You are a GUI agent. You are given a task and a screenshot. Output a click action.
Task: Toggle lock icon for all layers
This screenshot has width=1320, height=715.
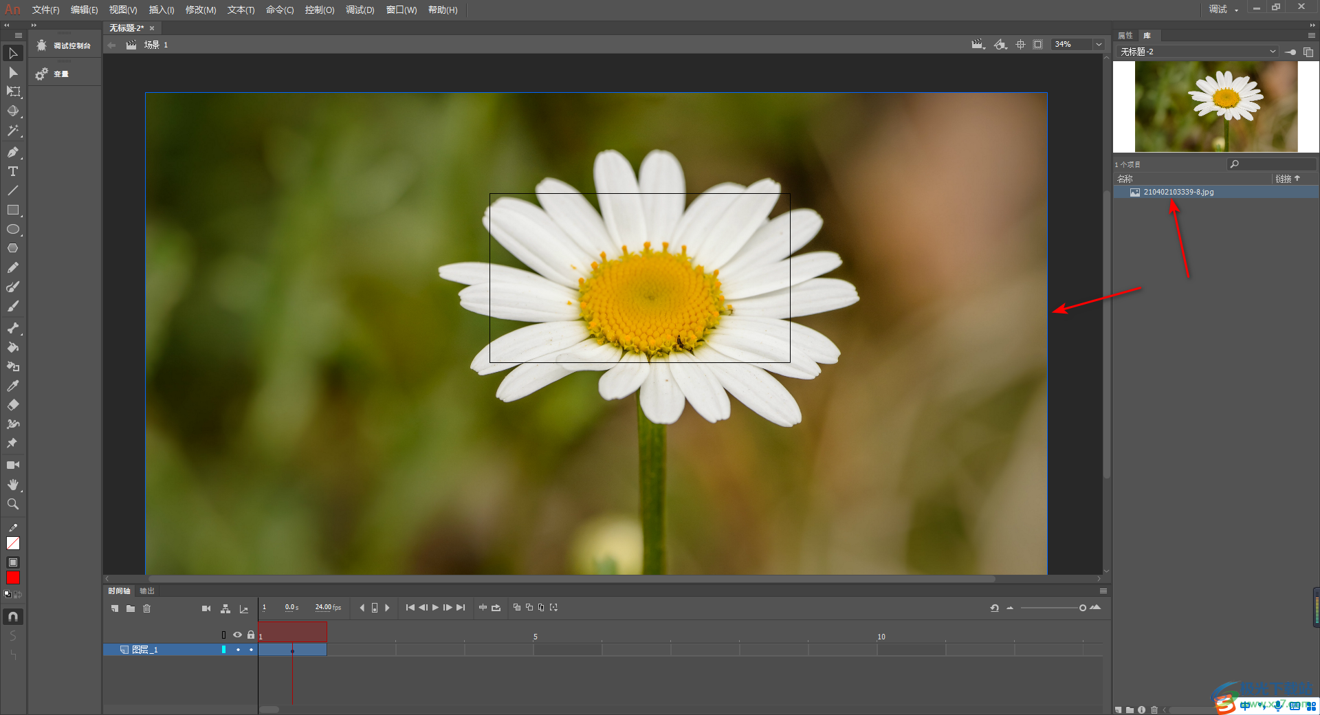251,635
